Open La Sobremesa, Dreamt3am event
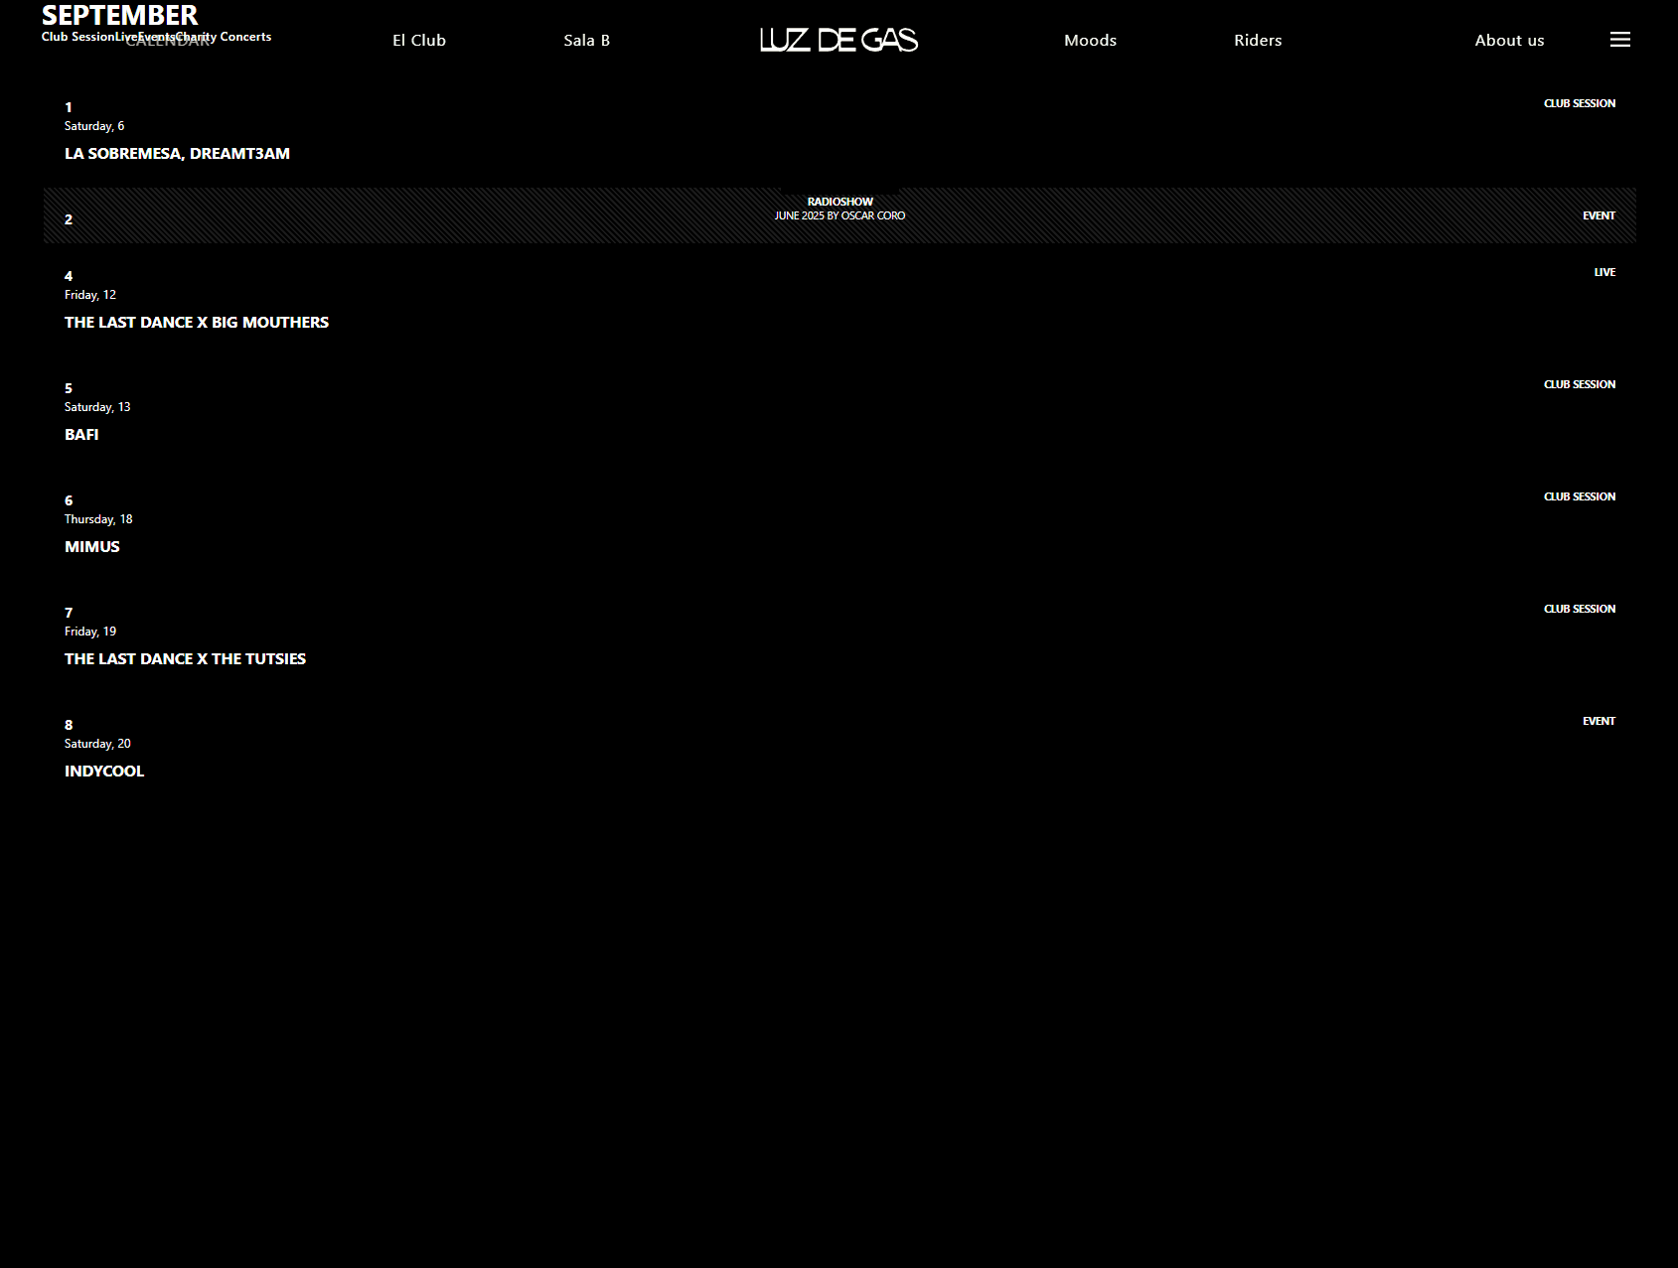The image size is (1678, 1268). click(x=177, y=154)
